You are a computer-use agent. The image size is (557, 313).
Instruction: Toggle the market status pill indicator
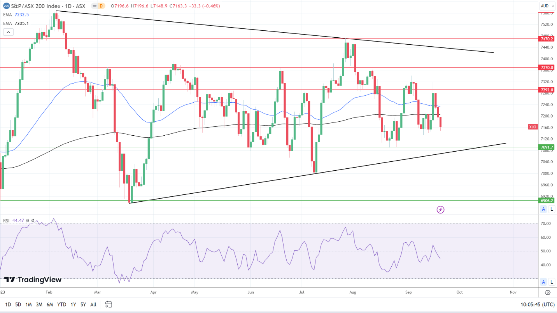point(94,6)
